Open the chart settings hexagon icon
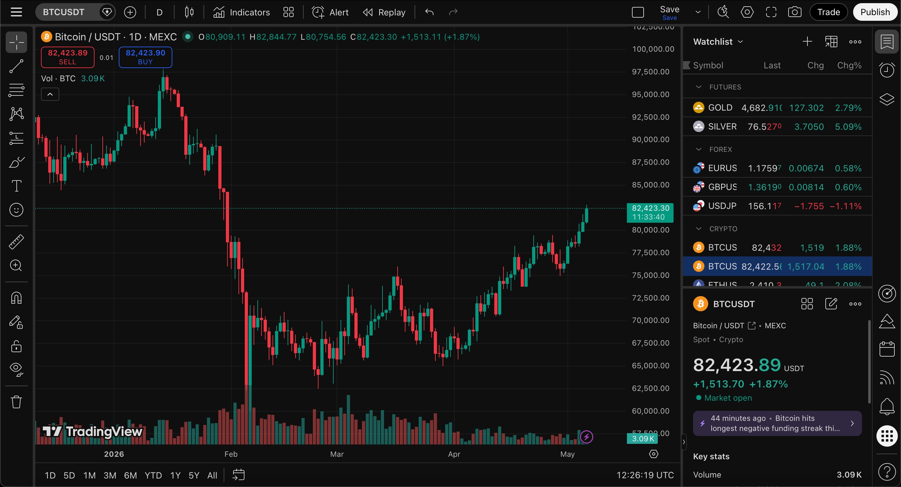This screenshot has width=901, height=487. [747, 12]
